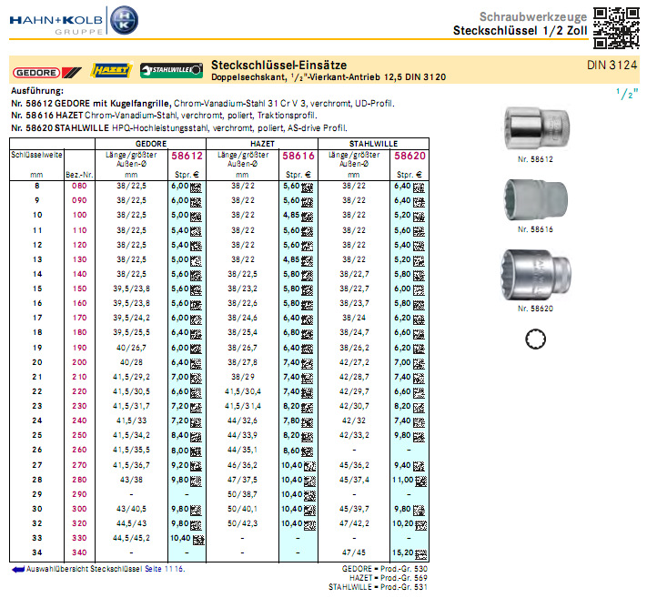Click the Bez.-Nr. value 290
The image size is (647, 608).
coord(79,494)
